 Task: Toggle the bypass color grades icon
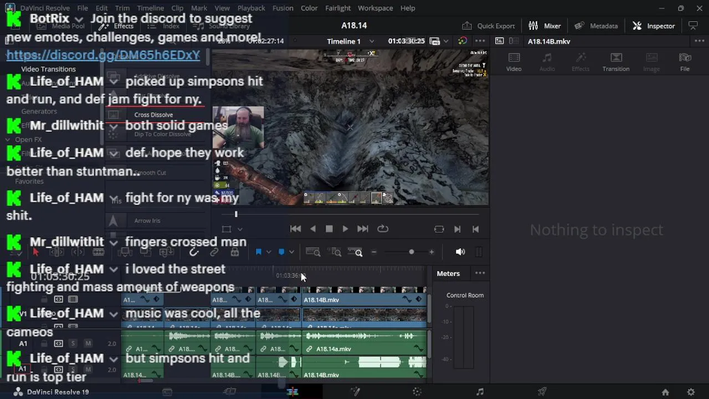[x=462, y=41]
